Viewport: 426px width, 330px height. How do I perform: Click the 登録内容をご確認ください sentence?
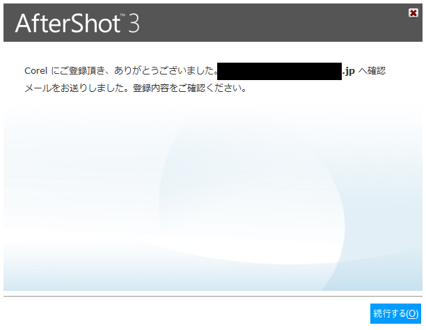pyautogui.click(x=189, y=88)
